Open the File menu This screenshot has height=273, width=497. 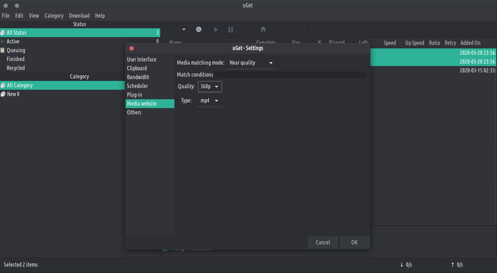tap(6, 16)
